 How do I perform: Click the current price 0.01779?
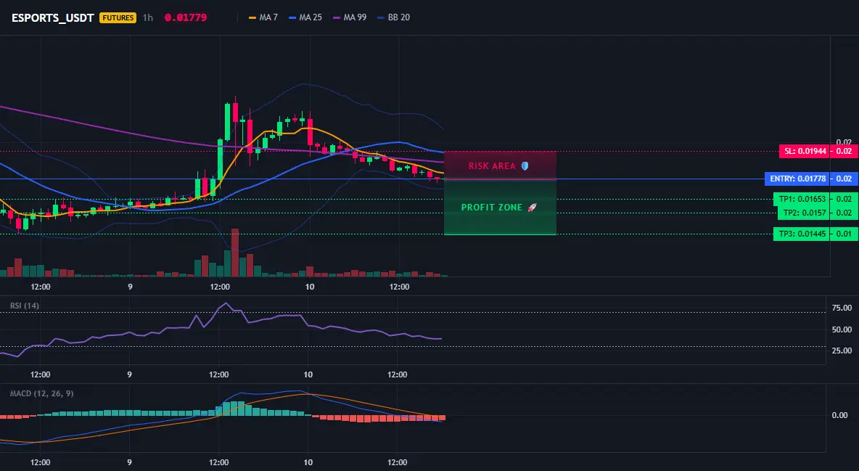[x=186, y=17]
